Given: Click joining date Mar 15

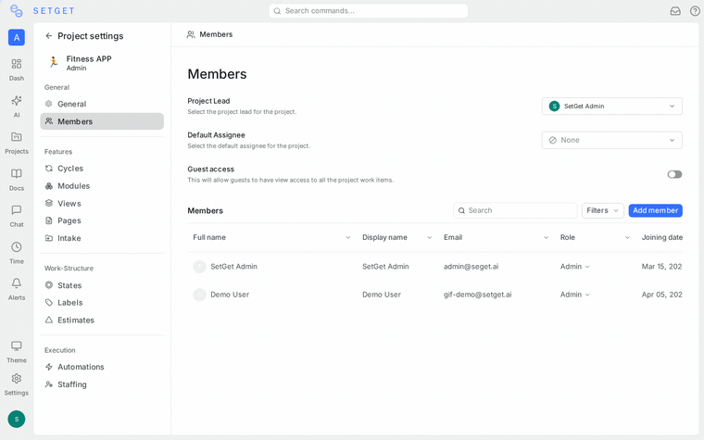Looking at the screenshot, I should pyautogui.click(x=661, y=267).
